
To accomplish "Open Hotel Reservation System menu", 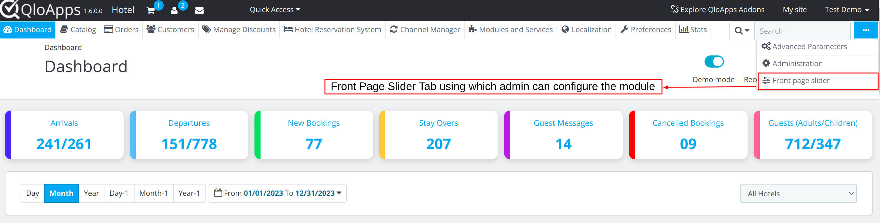I will click(333, 30).
